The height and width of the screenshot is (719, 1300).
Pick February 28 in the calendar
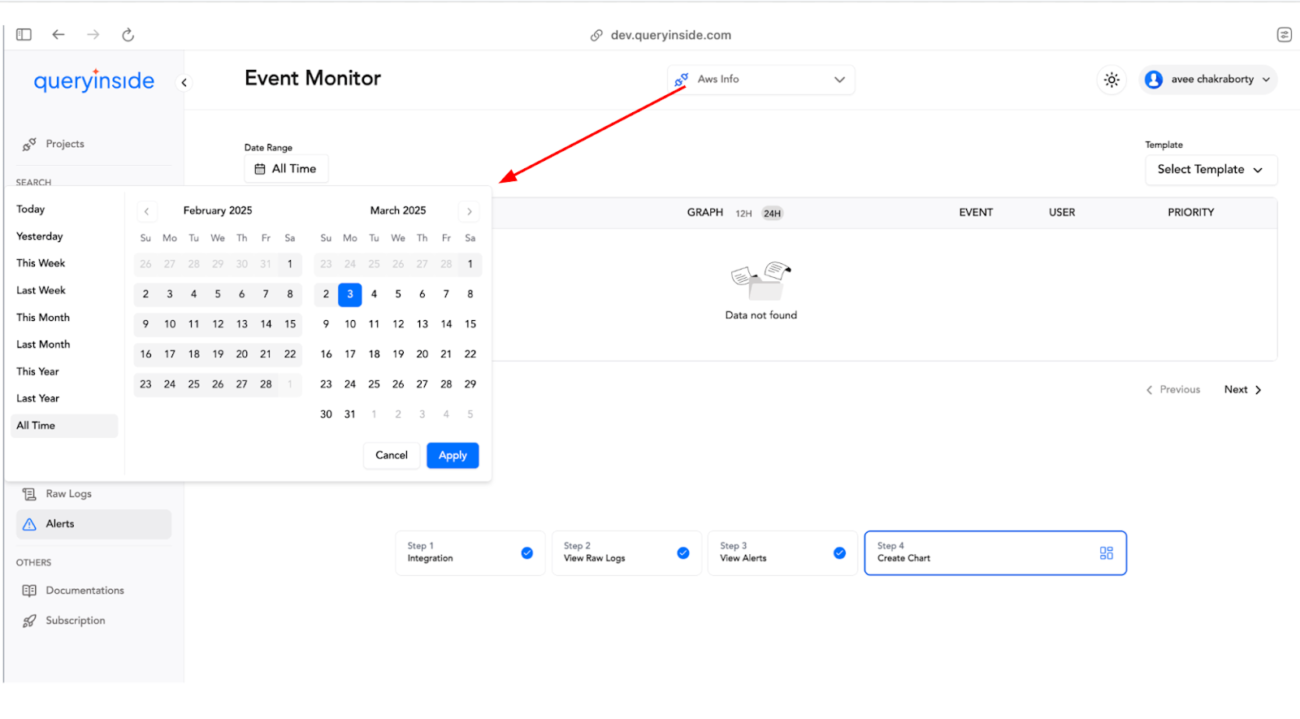coord(266,384)
